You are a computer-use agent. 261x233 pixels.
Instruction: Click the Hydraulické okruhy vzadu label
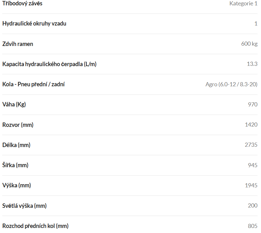click(x=34, y=24)
